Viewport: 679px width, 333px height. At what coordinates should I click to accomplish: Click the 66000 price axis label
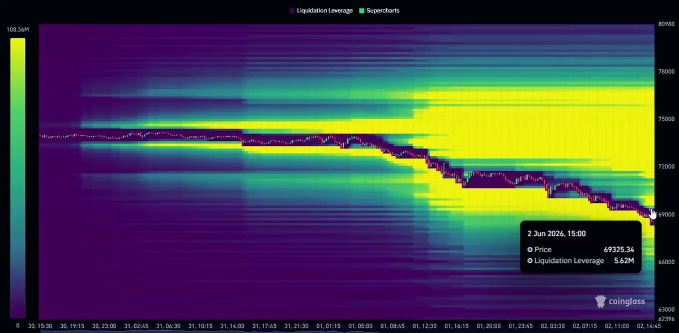tap(666, 262)
